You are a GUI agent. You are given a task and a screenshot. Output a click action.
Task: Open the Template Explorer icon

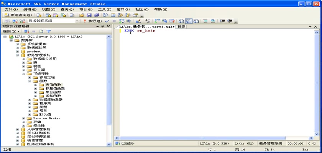[128, 15]
